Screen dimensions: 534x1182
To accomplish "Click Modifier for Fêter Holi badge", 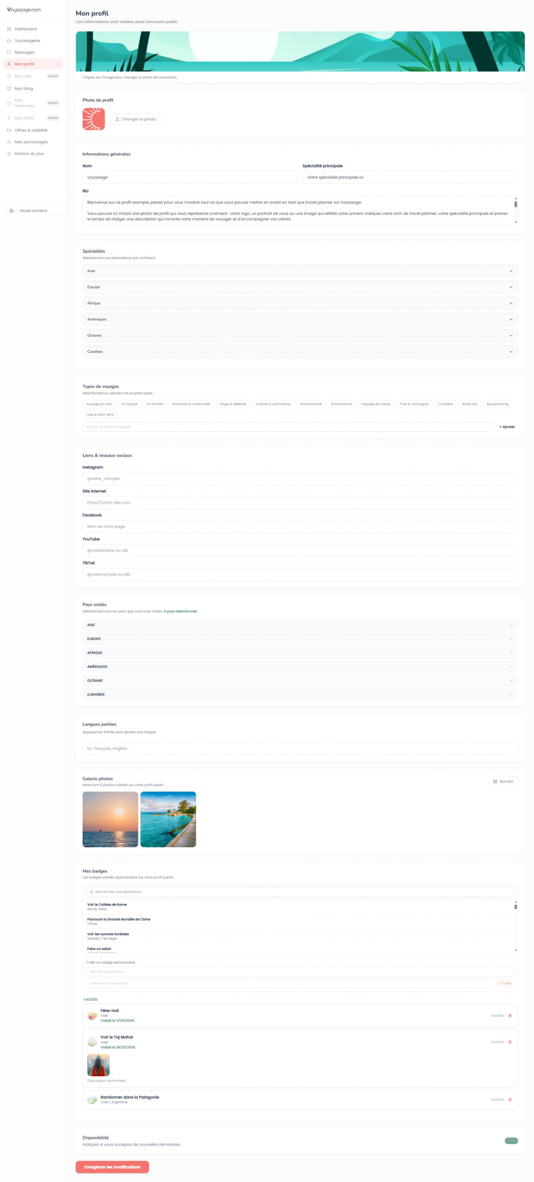I will [x=498, y=1016].
